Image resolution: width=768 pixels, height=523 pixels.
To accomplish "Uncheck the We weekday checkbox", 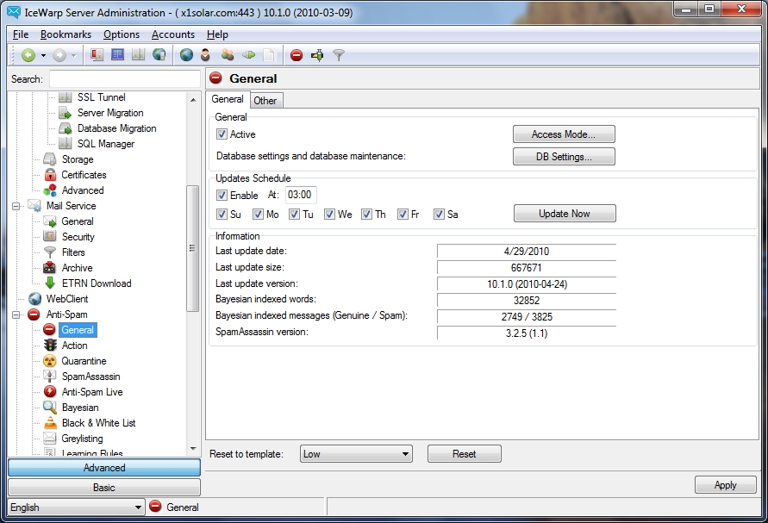I will pos(329,215).
